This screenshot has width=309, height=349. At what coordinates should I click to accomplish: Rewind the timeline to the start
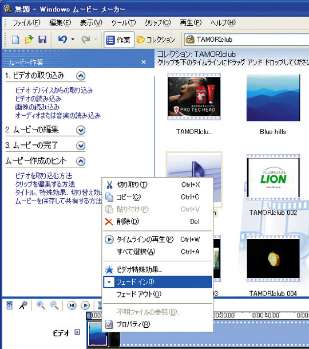[x=72, y=305]
